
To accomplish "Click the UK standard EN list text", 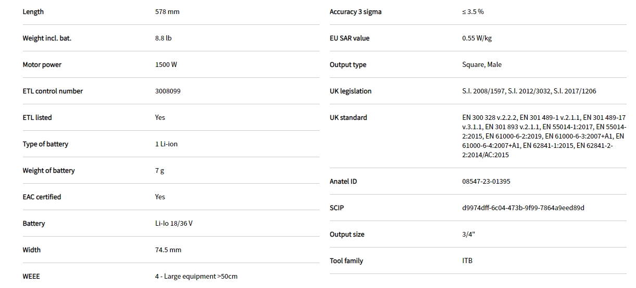I will point(543,136).
